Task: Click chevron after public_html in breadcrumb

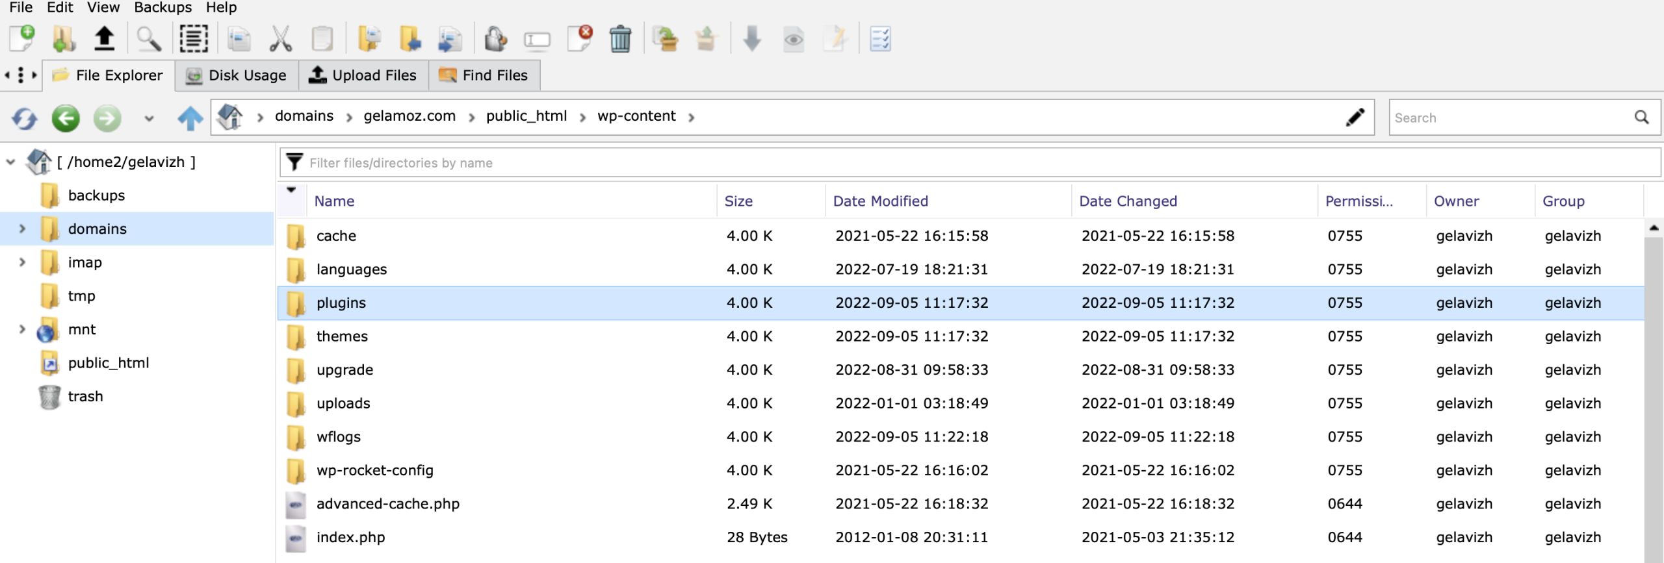Action: click(583, 118)
